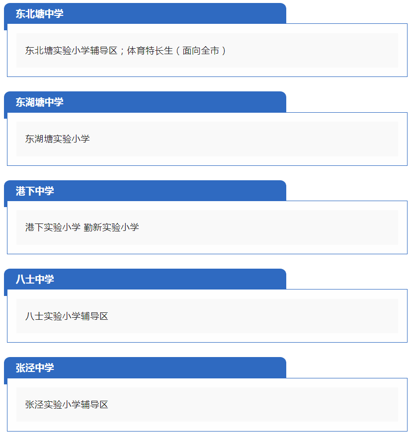The width and height of the screenshot is (412, 436).
Task: Select the 八士实验小学辅导区 entry
Action: [x=67, y=316]
